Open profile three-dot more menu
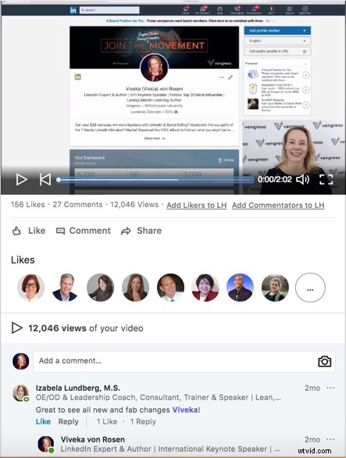346x458 pixels. [x=222, y=77]
